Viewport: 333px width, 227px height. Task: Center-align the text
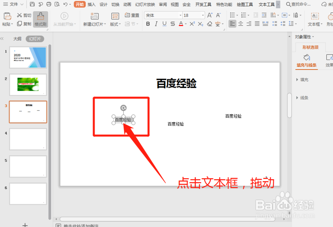(x=241, y=24)
